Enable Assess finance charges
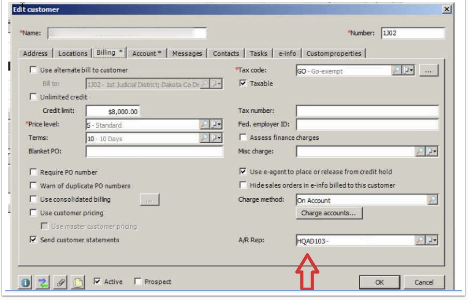 point(243,137)
